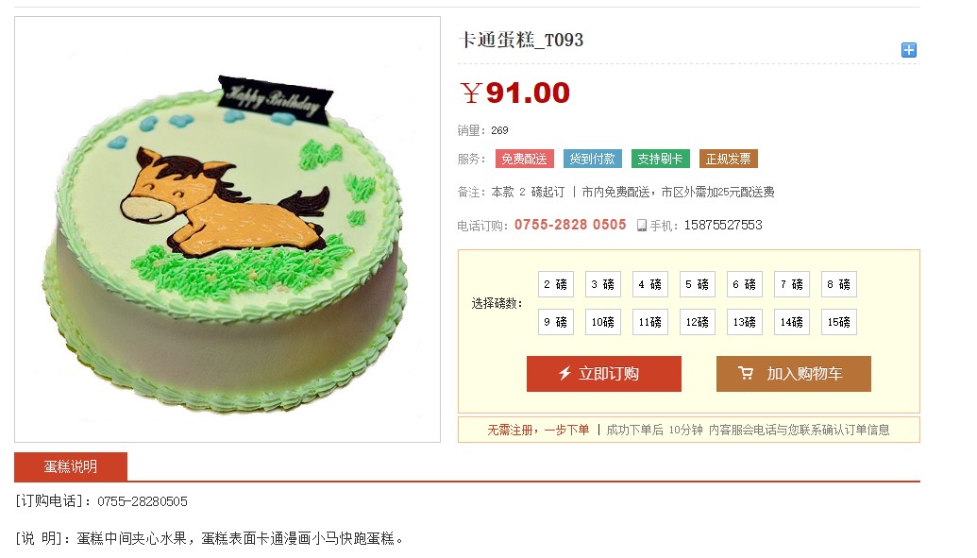Click the shopping cart icon on 加入购物车
Screen dimensions: 977x558
tap(745, 373)
